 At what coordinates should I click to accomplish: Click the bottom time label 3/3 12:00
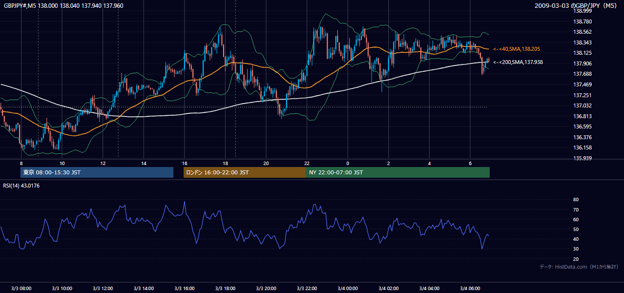103,288
